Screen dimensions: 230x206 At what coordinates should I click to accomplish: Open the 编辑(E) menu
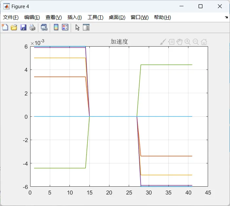32,17
